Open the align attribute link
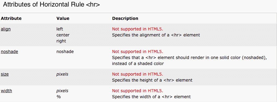The height and width of the screenshot is (102, 277). [x=6, y=29]
